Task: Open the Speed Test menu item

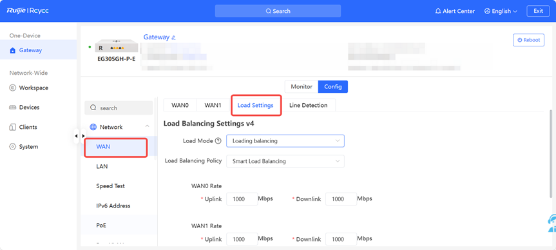Action: 119,186
